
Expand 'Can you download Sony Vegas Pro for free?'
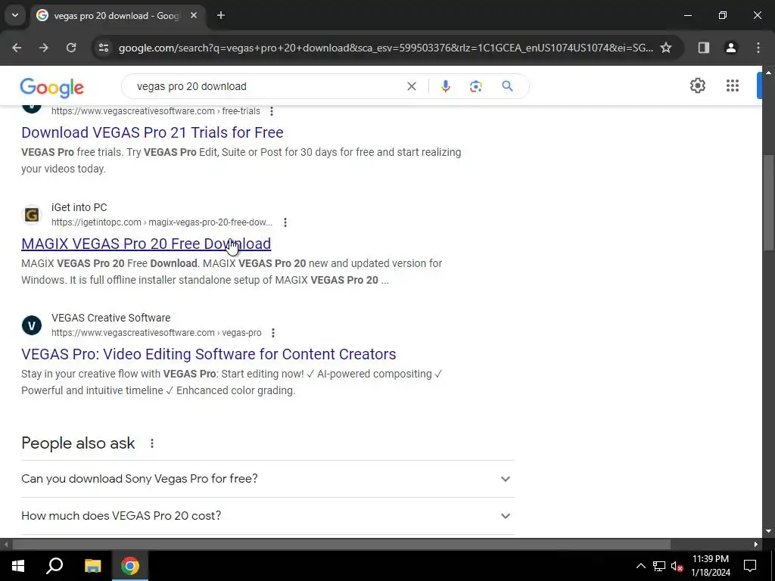[267, 479]
